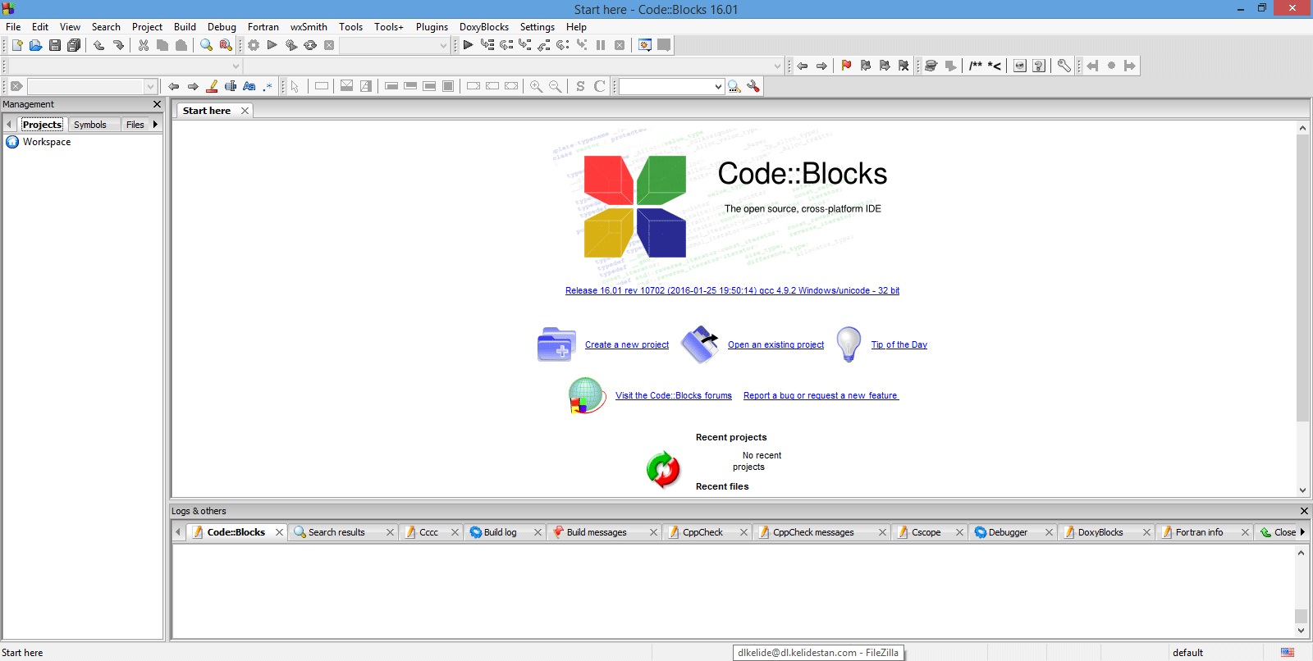The height and width of the screenshot is (661, 1313).
Task: Click the Redo arrow icon
Action: 118,45
